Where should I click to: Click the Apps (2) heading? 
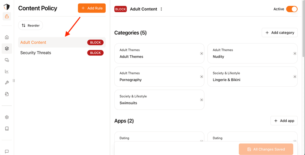coord(124,121)
